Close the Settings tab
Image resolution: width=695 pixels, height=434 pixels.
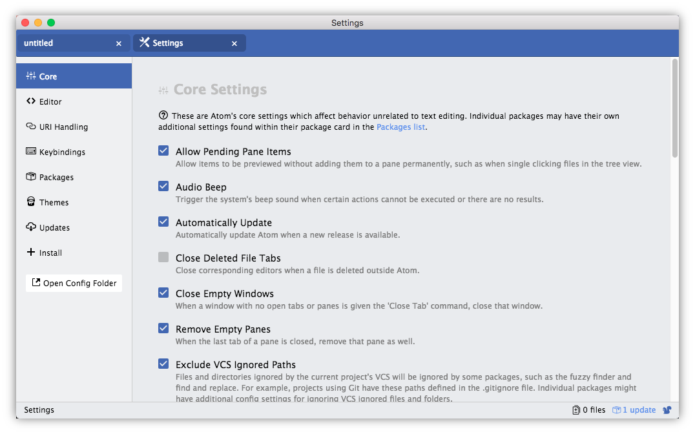pyautogui.click(x=234, y=43)
